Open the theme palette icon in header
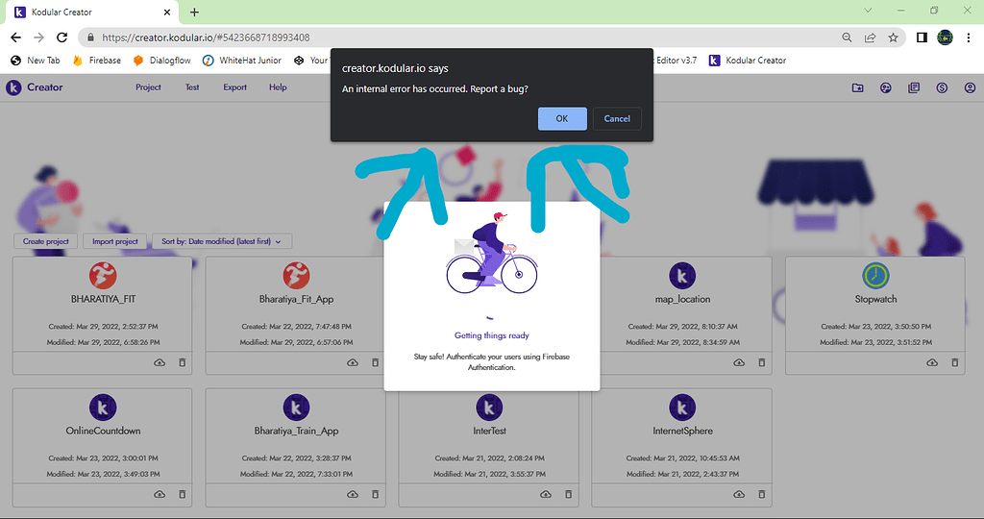984x519 pixels. [885, 87]
